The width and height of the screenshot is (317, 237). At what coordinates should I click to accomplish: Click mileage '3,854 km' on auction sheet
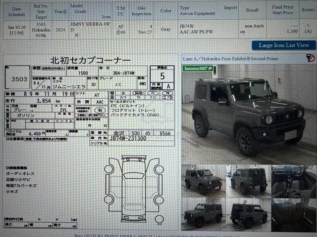(48, 101)
